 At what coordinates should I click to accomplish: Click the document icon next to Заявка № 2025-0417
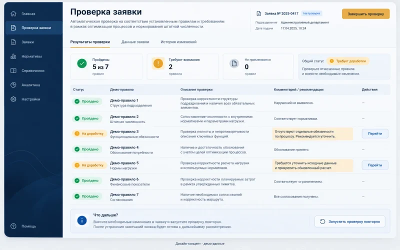click(258, 13)
